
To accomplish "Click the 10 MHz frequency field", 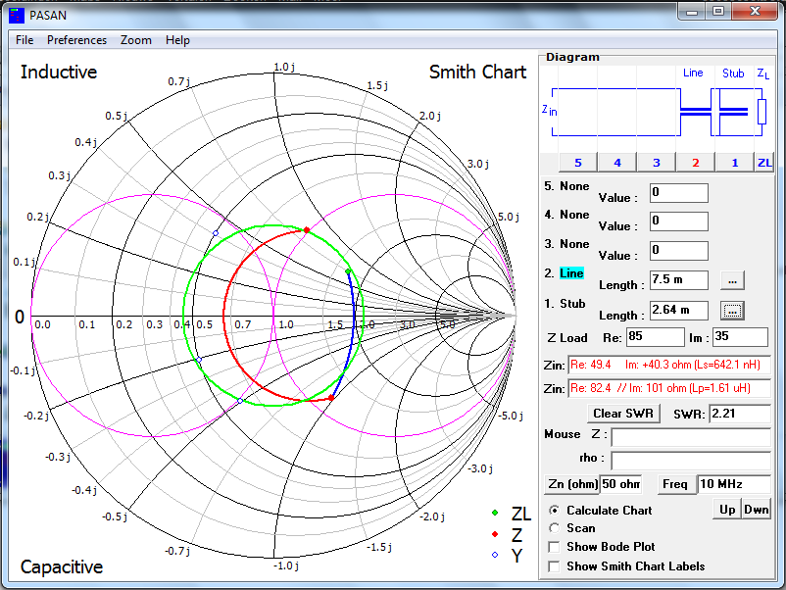I will point(734,484).
